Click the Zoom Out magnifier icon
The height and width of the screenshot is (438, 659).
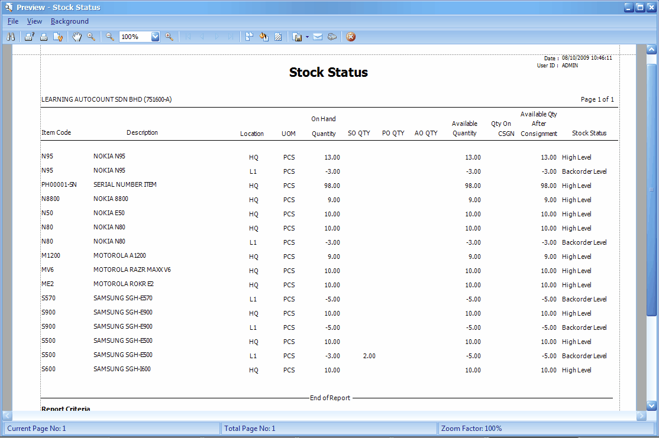[109, 37]
